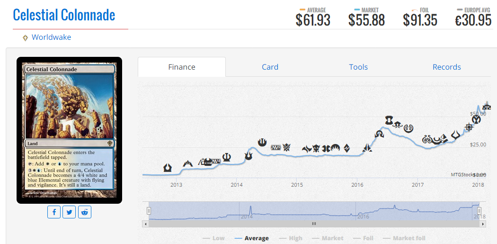This screenshot has width=497, height=244.
Task: Share the card on Facebook
Action: [54, 212]
